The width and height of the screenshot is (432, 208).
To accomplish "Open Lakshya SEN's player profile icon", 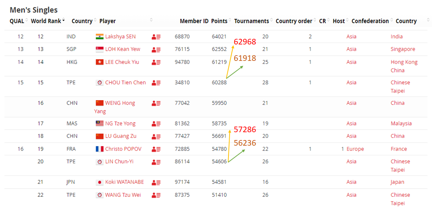I will click(156, 37).
